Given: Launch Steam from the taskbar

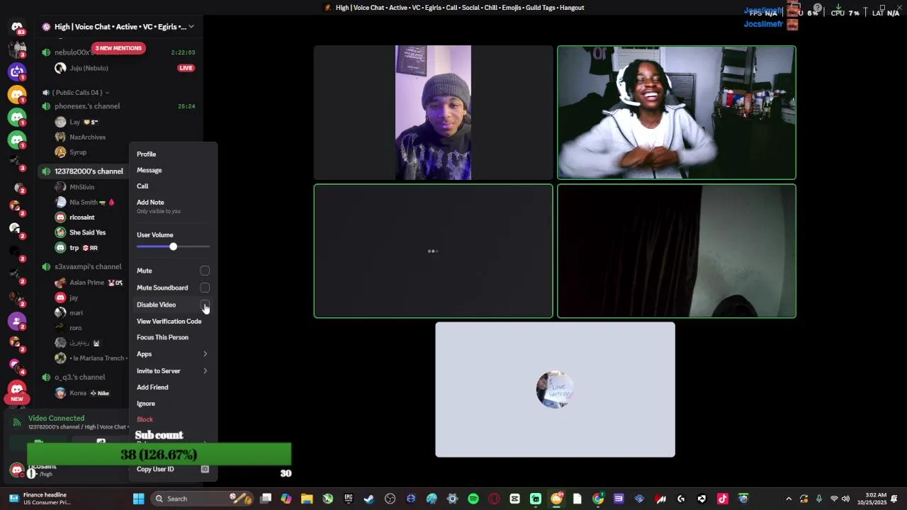Looking at the screenshot, I should pyautogui.click(x=369, y=499).
